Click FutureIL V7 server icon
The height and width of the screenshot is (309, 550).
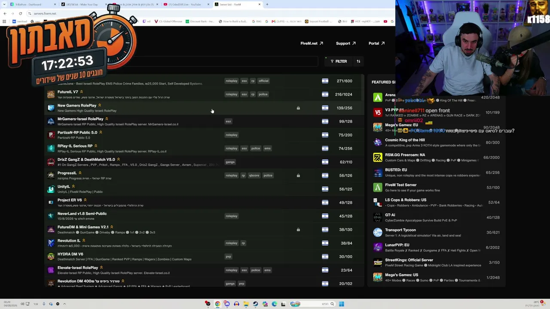pos(51,94)
